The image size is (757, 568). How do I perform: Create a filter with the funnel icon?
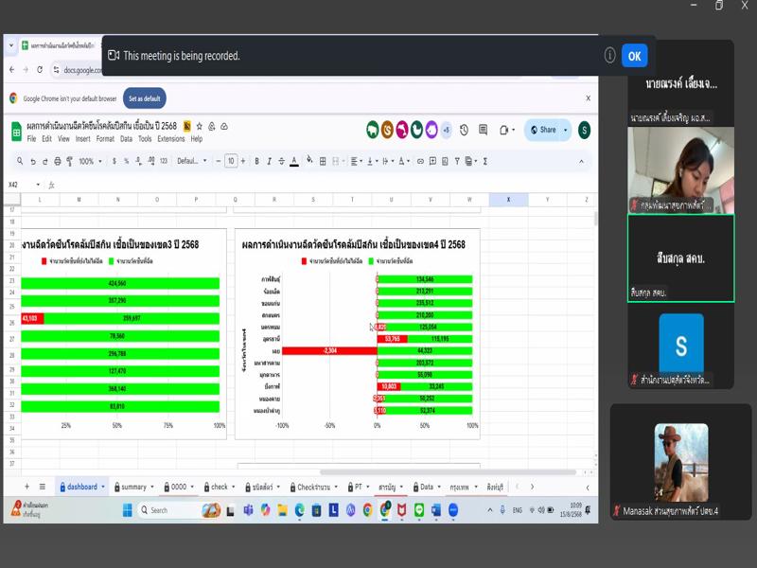[457, 161]
